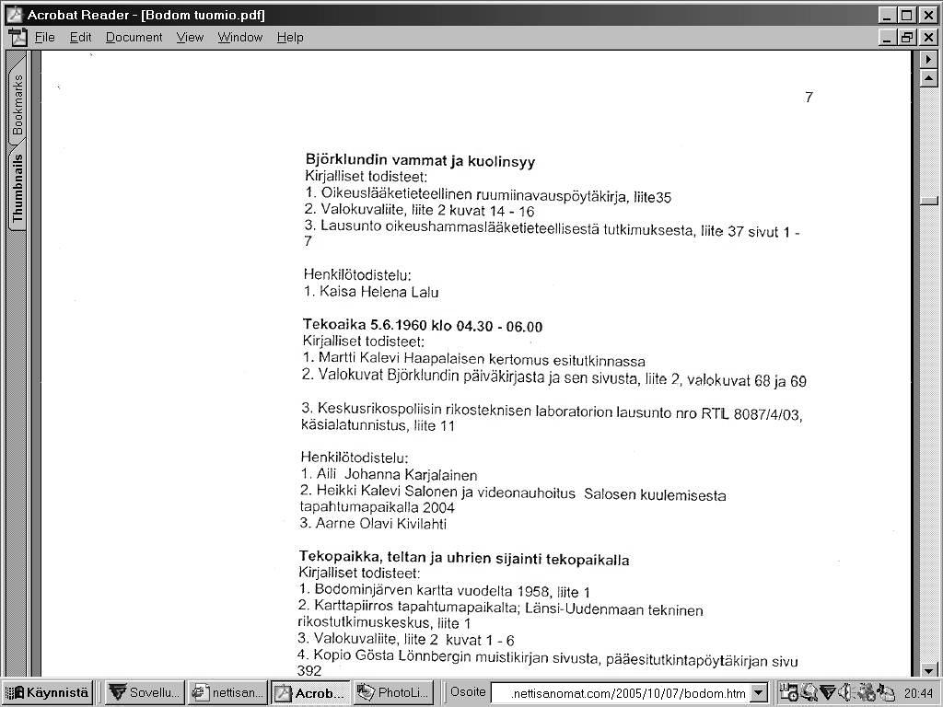Switch to the nettisan... browser taskbar button
Screen dimensions: 943x707
click(228, 693)
